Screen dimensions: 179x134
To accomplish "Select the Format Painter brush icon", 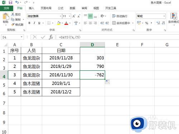I will (x=13, y=25).
